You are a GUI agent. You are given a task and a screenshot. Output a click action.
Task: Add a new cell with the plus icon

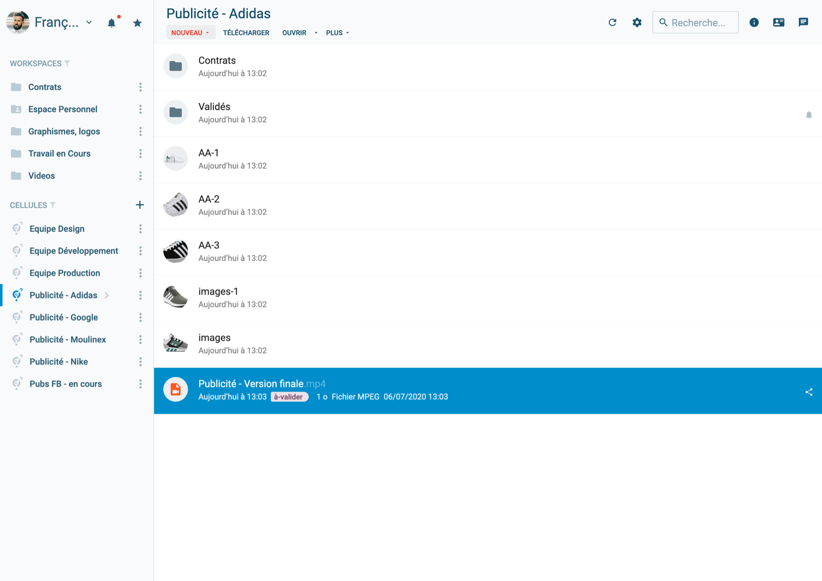pyautogui.click(x=140, y=205)
